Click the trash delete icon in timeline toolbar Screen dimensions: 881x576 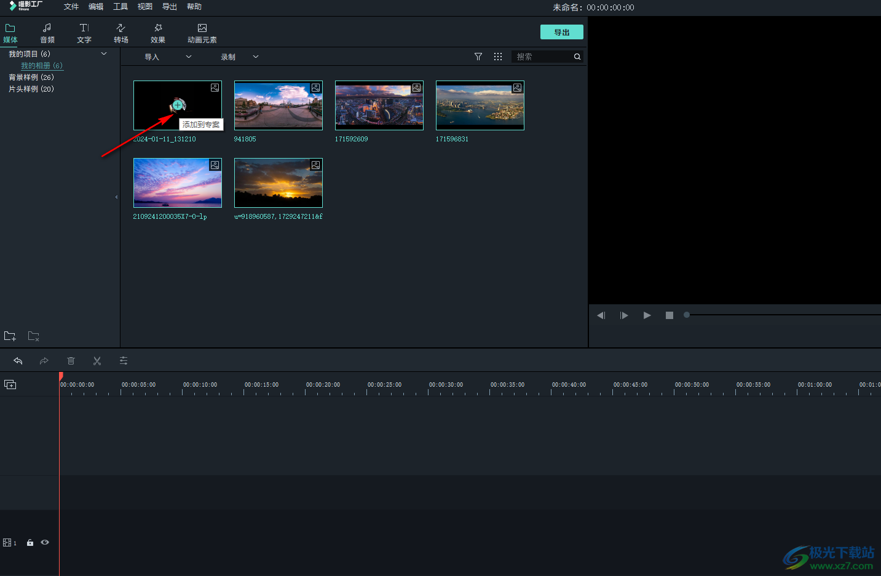click(71, 361)
